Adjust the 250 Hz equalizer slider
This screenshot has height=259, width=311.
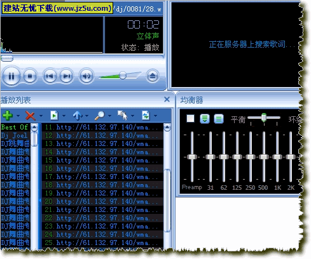pyautogui.click(x=251, y=157)
